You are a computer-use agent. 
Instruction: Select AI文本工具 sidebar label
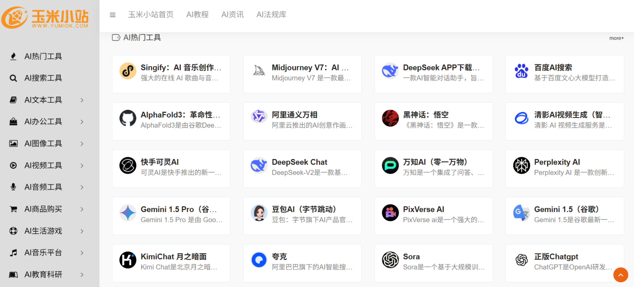(x=43, y=100)
